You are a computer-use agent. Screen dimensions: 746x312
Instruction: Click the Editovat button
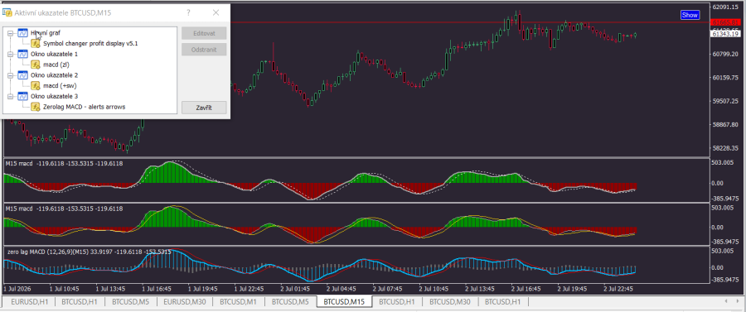[204, 33]
